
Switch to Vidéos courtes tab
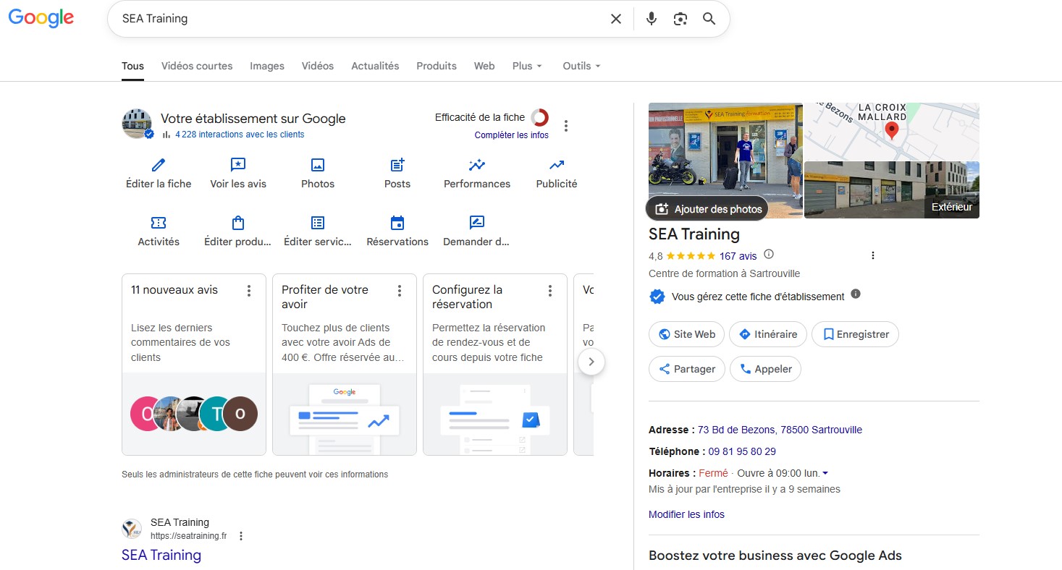(197, 66)
